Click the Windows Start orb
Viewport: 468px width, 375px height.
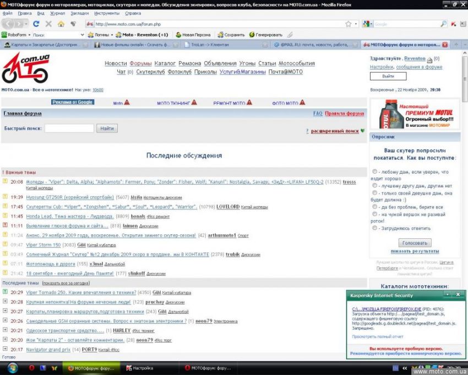click(x=12, y=368)
